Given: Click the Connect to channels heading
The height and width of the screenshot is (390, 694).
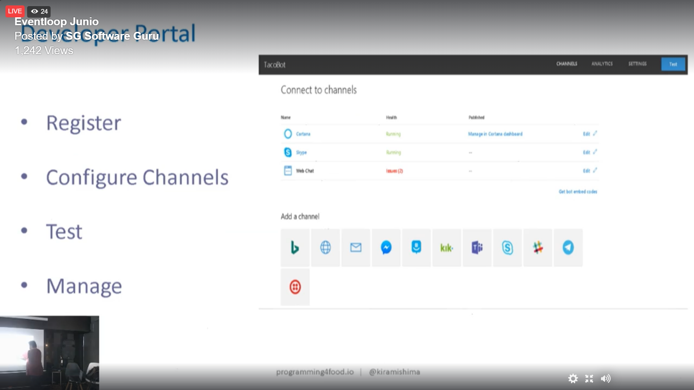Looking at the screenshot, I should point(319,90).
